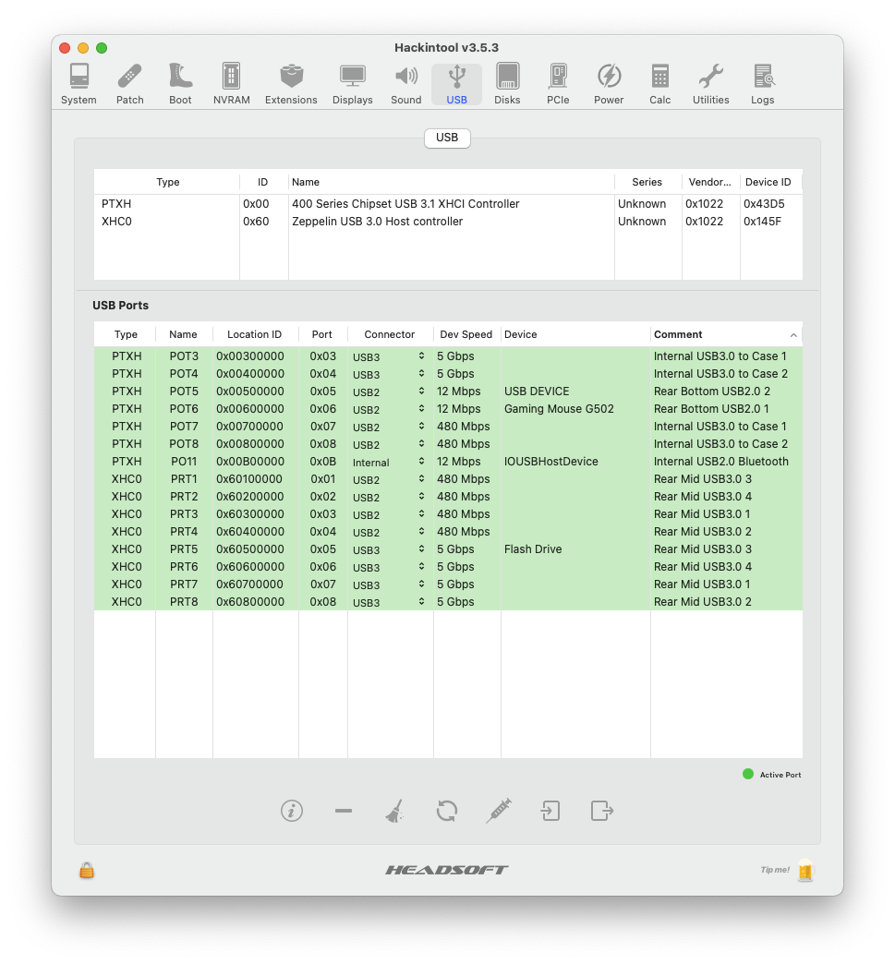This screenshot has width=895, height=964.
Task: Click the broom clear-all icon
Action: point(394,811)
